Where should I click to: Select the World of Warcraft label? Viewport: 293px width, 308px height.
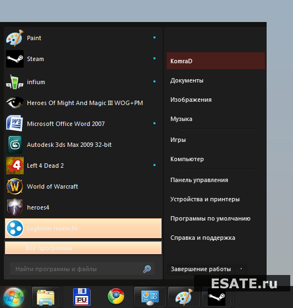click(52, 186)
